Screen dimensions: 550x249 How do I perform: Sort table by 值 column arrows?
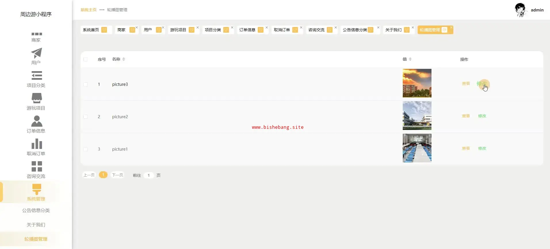tap(410, 59)
